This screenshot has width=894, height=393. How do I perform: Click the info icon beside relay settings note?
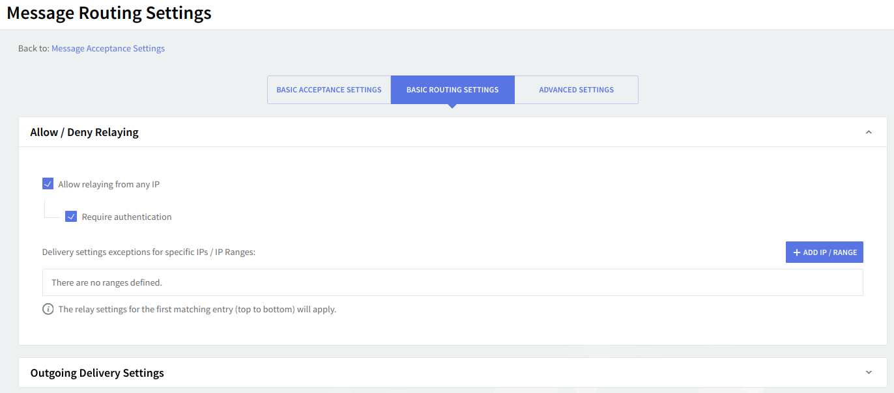[x=48, y=309]
